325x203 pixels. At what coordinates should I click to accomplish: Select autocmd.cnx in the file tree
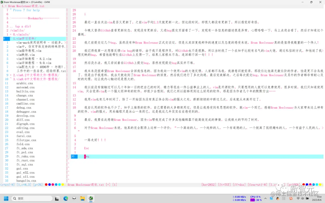(26, 87)
